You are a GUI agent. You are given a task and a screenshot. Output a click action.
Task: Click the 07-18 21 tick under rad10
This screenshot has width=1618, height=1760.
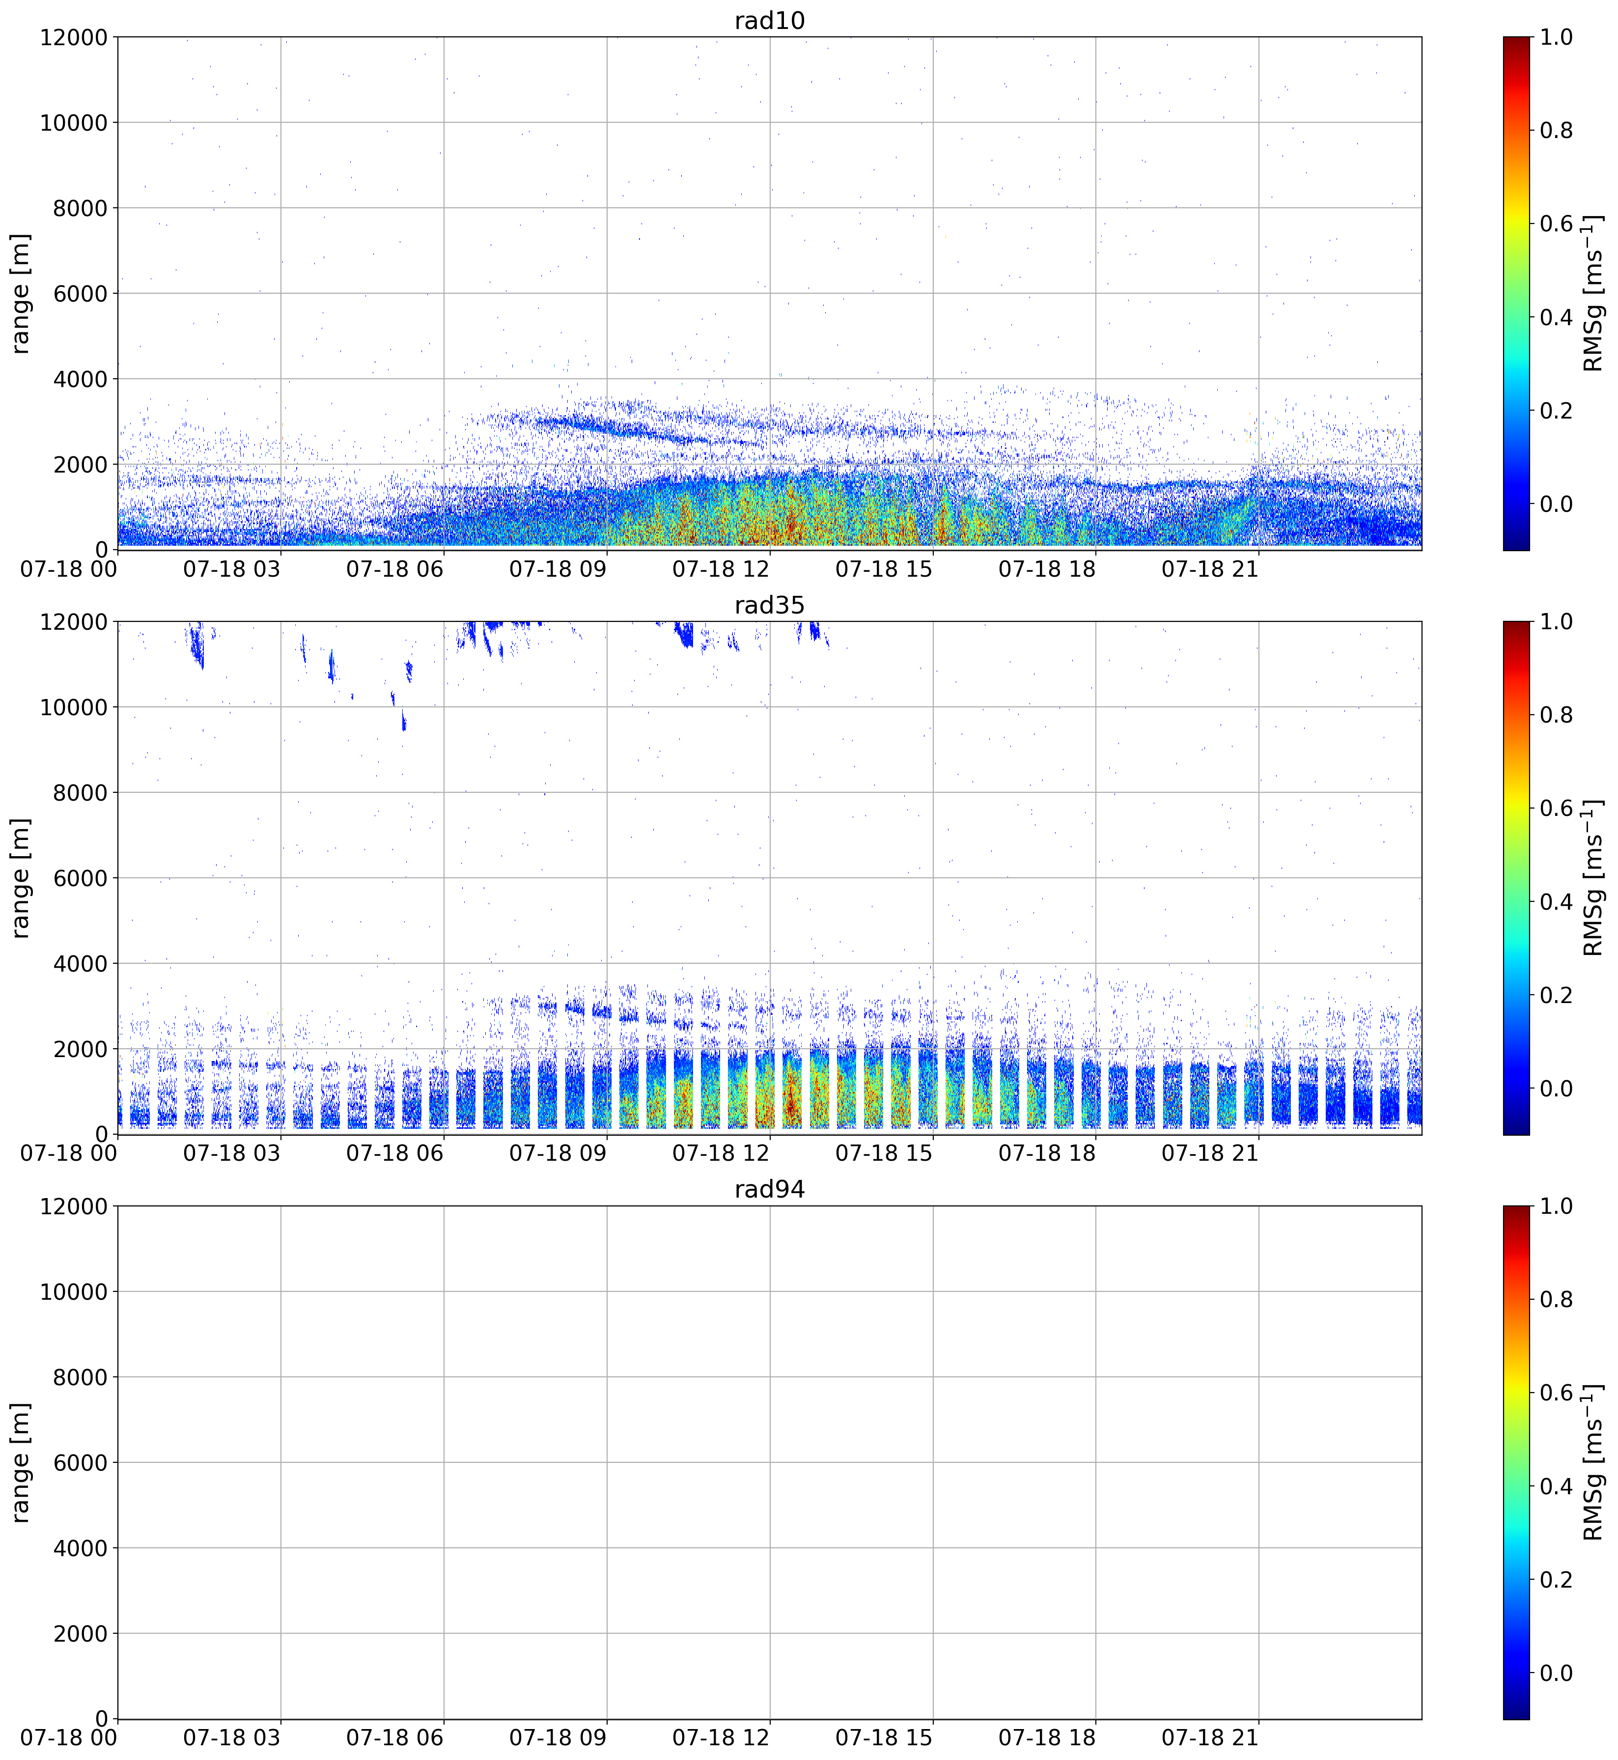[x=1210, y=569]
